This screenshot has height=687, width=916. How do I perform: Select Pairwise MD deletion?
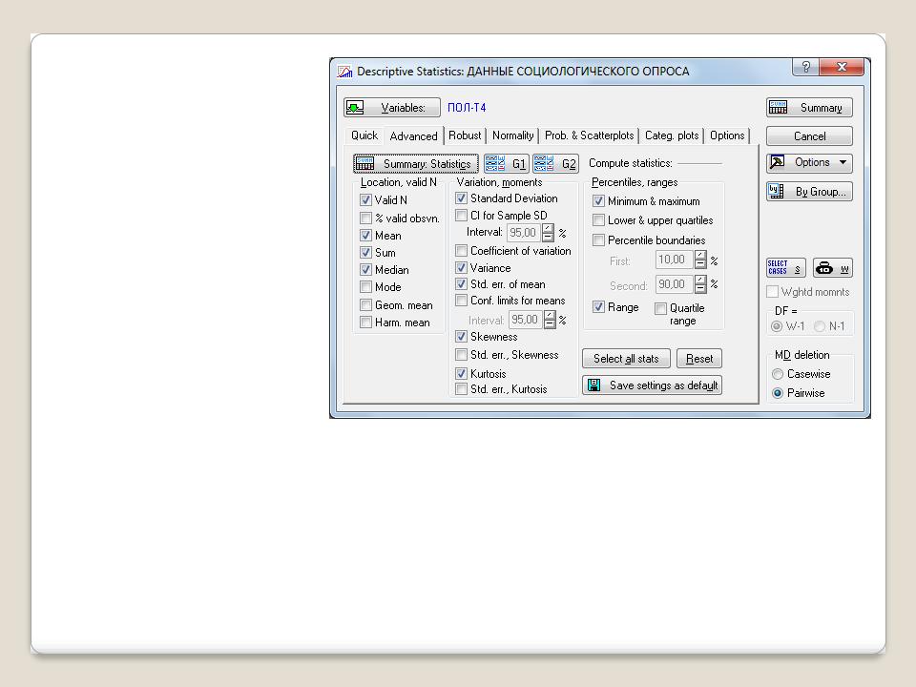pyautogui.click(x=778, y=393)
